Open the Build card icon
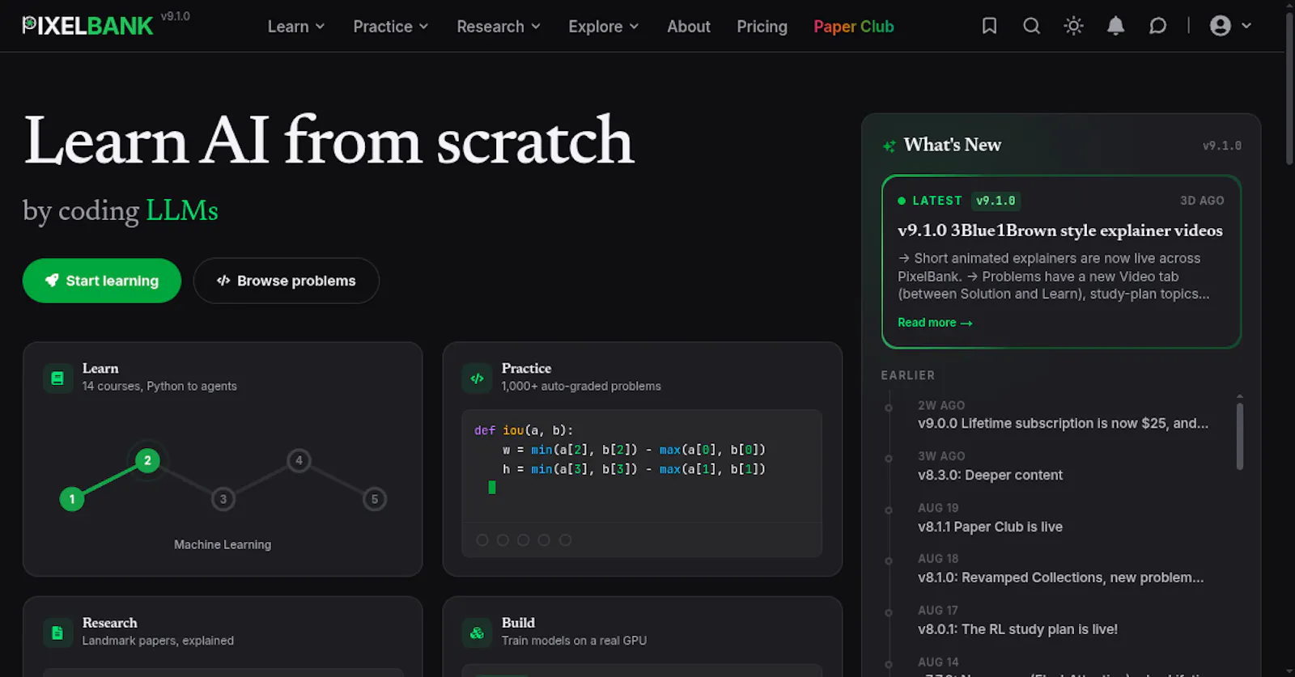 [x=477, y=633]
